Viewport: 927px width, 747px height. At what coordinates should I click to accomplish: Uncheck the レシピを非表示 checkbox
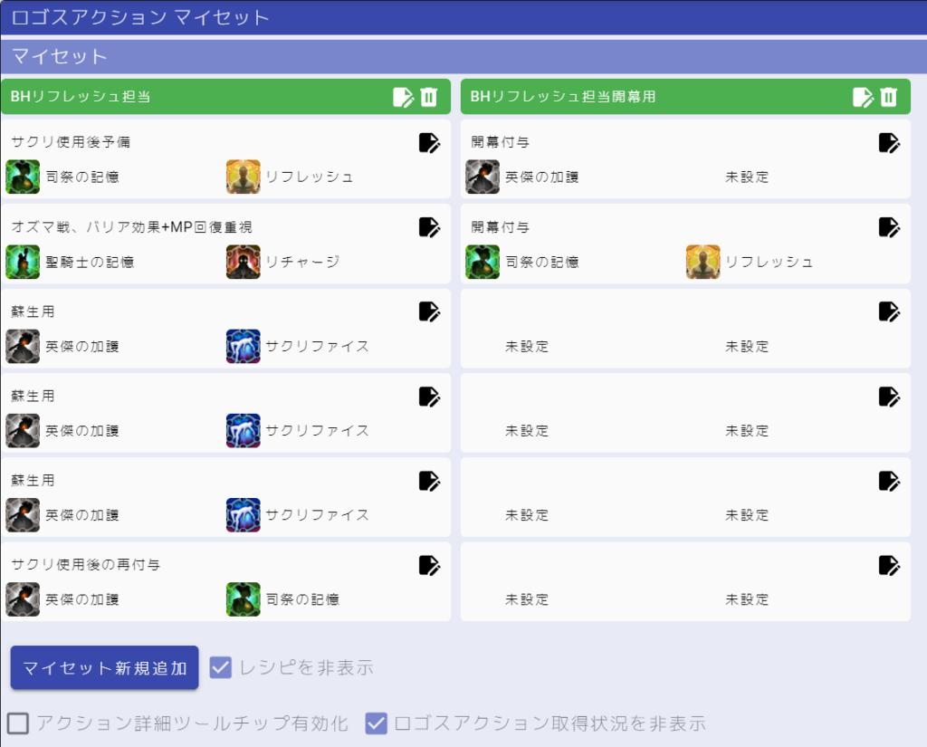[x=221, y=667]
